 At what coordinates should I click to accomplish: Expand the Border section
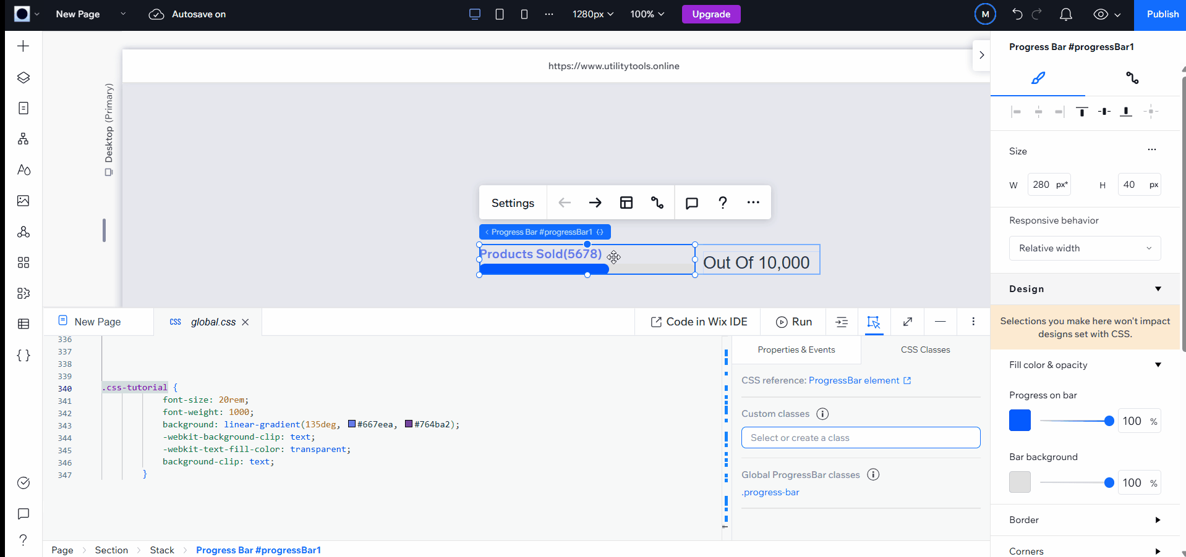(1158, 520)
